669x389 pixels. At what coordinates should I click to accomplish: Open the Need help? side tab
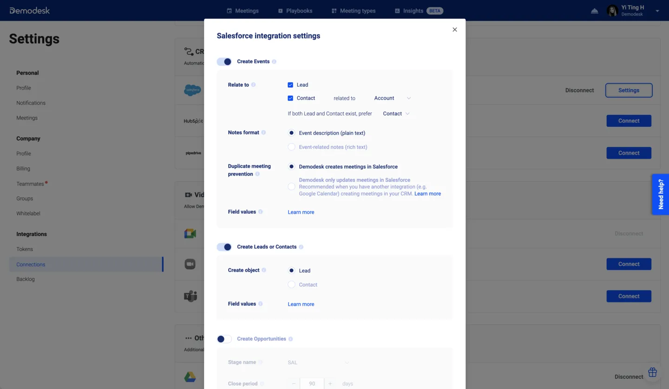[660, 194]
